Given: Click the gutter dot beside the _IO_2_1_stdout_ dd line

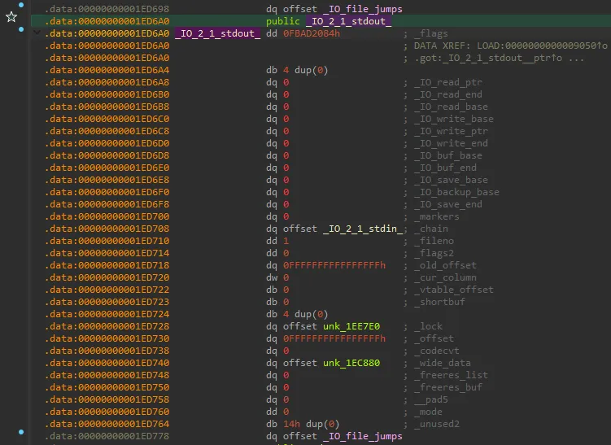Looking at the screenshot, I should (x=21, y=29).
